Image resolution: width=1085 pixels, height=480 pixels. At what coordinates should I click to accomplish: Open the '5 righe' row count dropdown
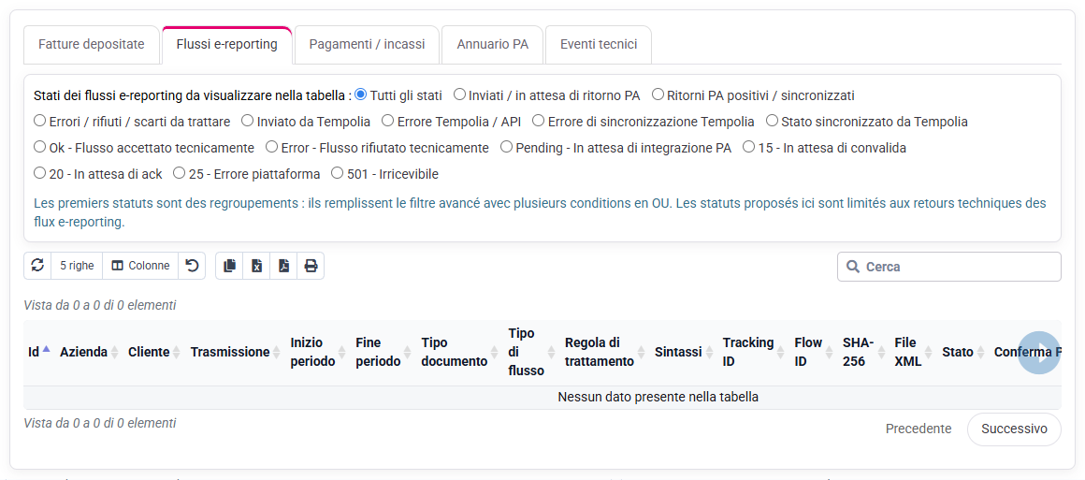[x=77, y=266]
